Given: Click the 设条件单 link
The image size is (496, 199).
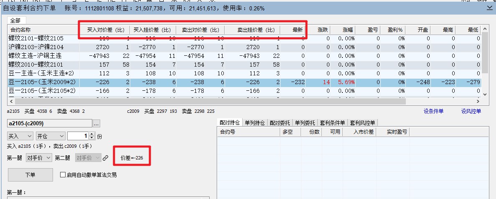Looking at the screenshot, I should 433,111.
